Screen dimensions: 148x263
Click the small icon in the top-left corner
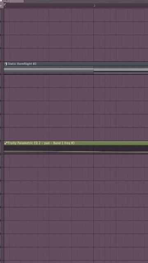[1, 1]
